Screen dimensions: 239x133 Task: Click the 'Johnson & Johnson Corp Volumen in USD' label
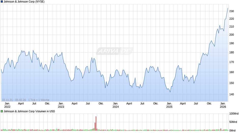tap(29, 111)
